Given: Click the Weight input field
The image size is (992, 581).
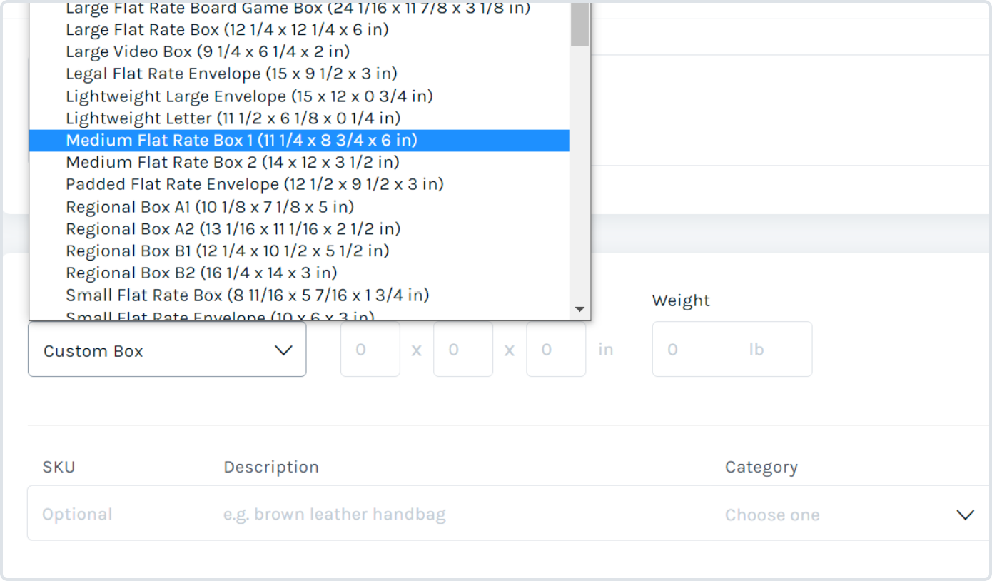Looking at the screenshot, I should click(x=732, y=350).
